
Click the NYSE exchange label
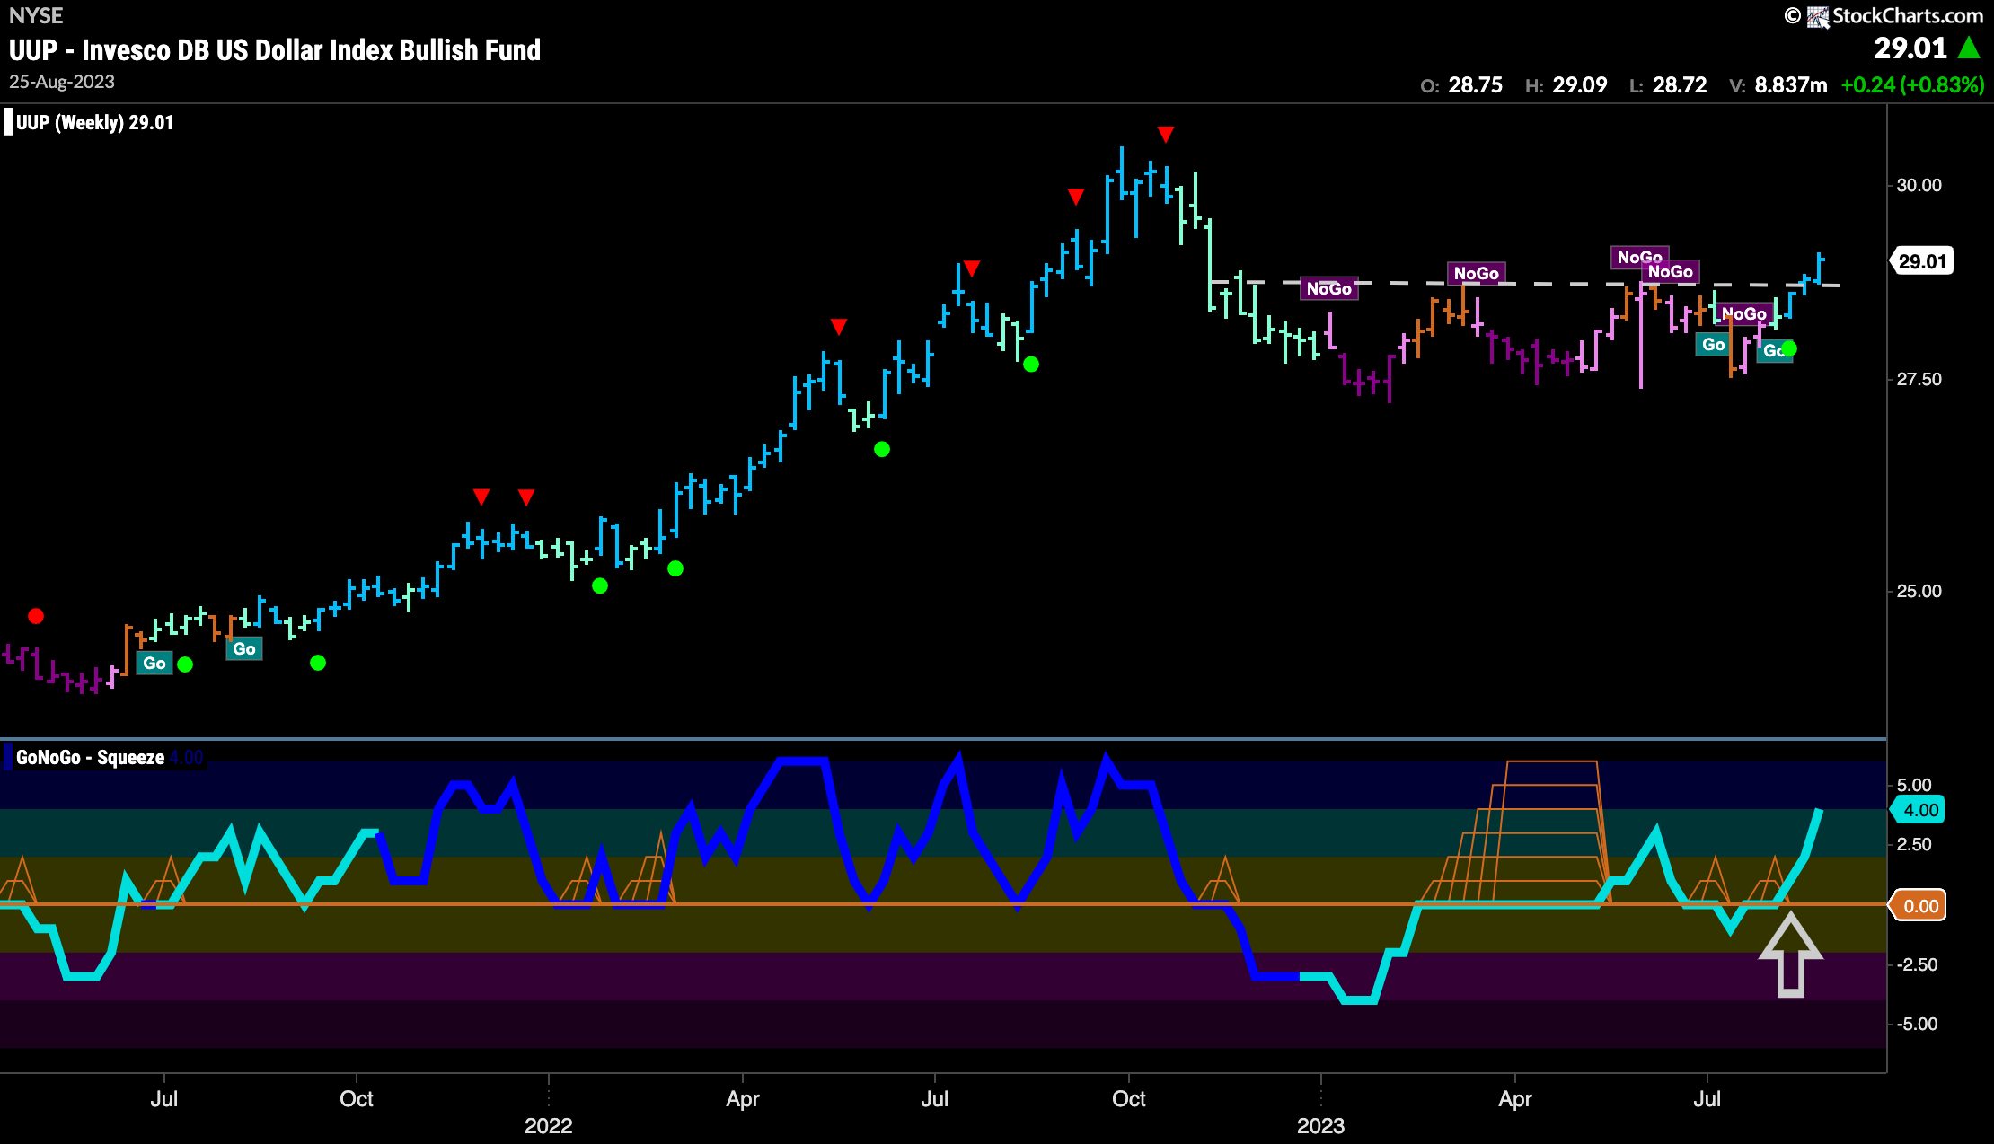click(36, 16)
